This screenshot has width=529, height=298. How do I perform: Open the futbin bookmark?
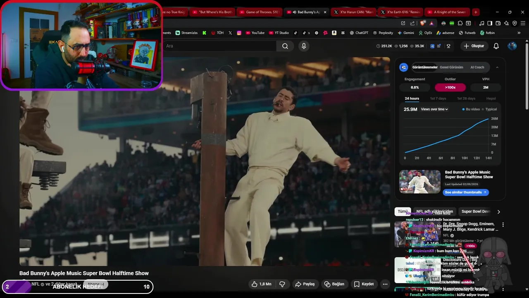[x=487, y=33]
